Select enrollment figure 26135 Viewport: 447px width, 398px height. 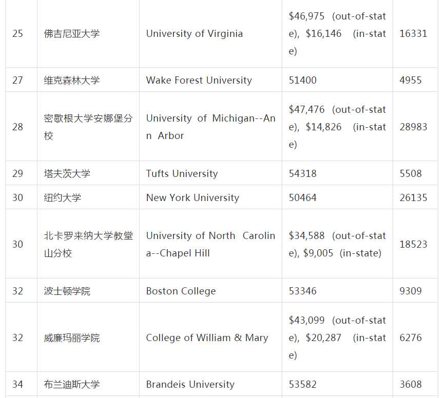click(414, 197)
